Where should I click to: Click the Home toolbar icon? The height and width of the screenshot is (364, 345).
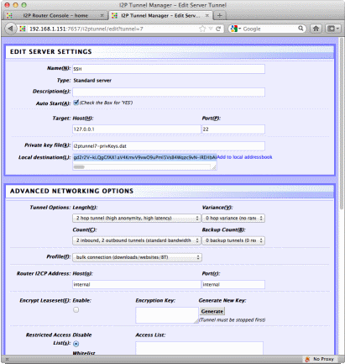(316, 29)
